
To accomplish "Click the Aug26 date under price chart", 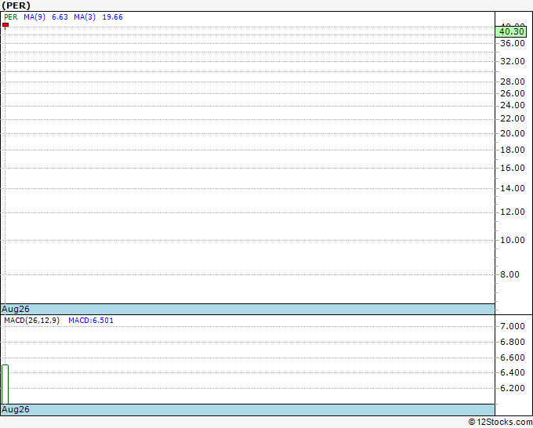I will pyautogui.click(x=16, y=309).
